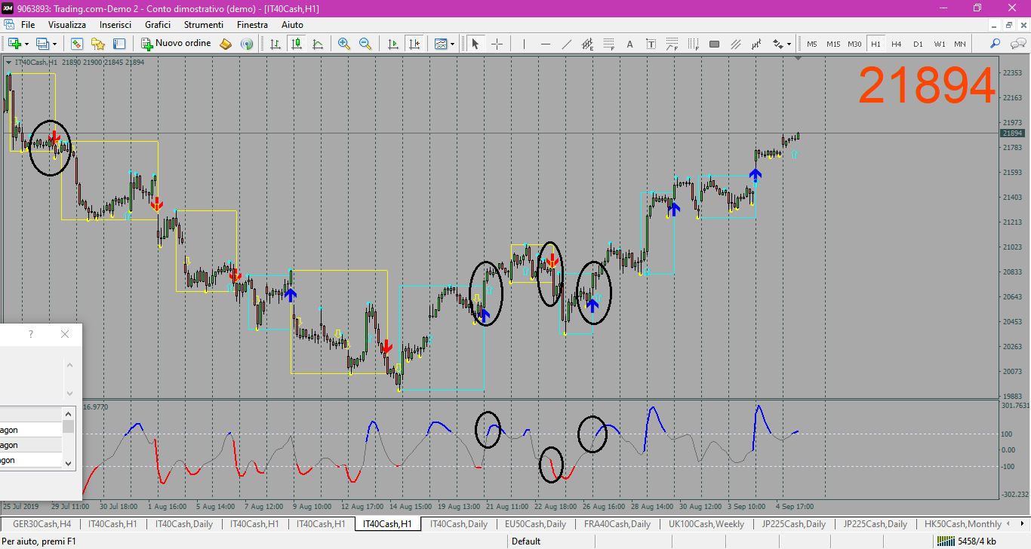
Task: Expand the New Chart dropdown arrow
Action: (26, 44)
